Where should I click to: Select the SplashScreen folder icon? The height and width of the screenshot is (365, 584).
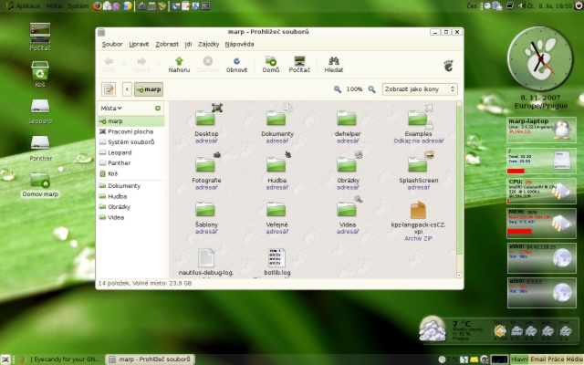tap(418, 164)
